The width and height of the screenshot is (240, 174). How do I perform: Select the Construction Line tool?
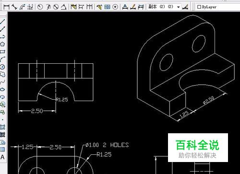click(x=2, y=29)
